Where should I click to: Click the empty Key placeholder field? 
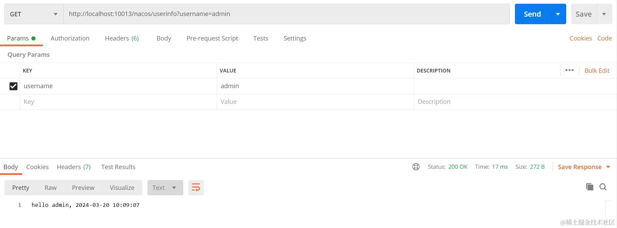click(118, 102)
